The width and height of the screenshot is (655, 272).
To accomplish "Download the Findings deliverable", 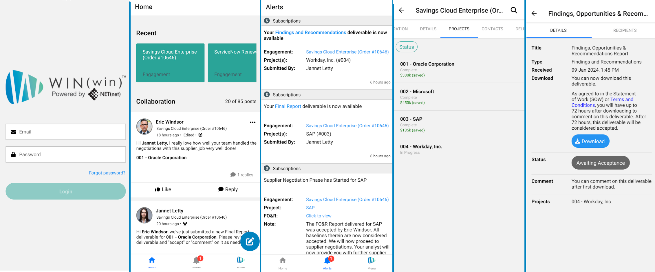I will click(590, 141).
